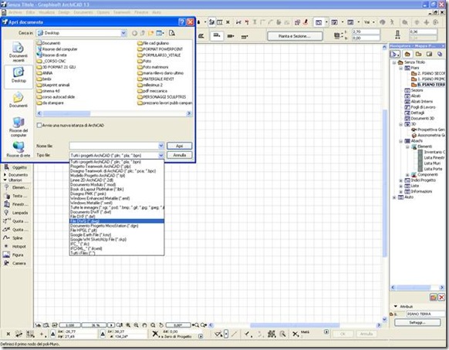Select the Hotspot tool
This screenshot has height=350, width=449.
(x=15, y=246)
